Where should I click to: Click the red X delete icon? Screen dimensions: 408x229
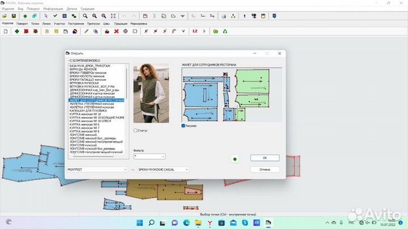pyautogui.click(x=116, y=32)
